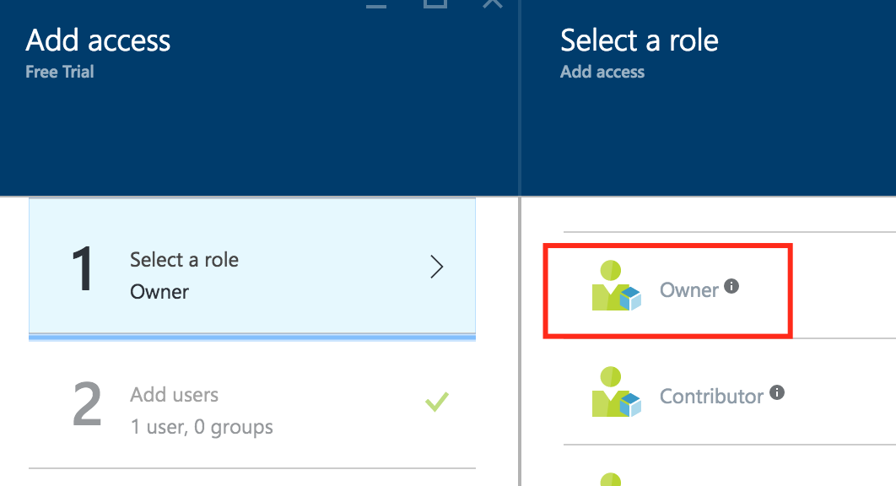
Task: Click the info icon beside Contributor
Action: click(777, 392)
